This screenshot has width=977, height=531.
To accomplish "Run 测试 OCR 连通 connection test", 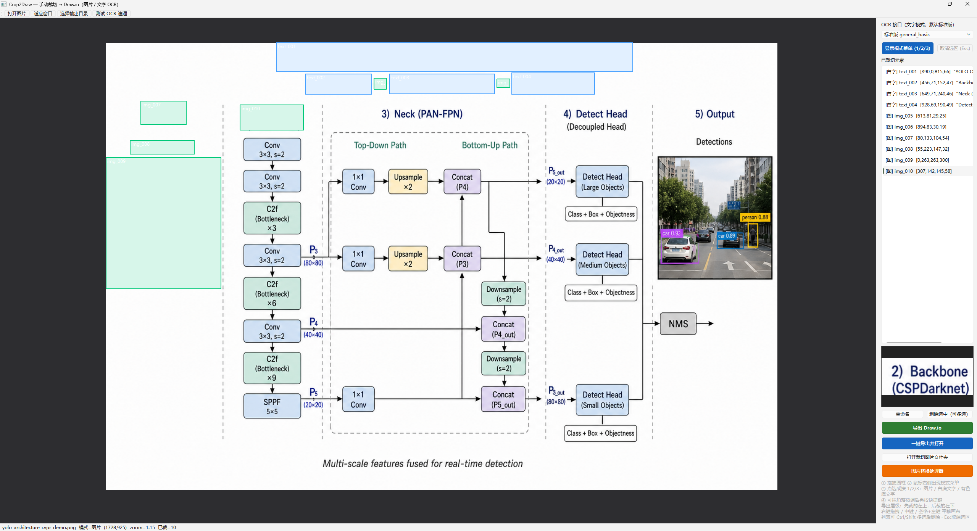I will 111,14.
